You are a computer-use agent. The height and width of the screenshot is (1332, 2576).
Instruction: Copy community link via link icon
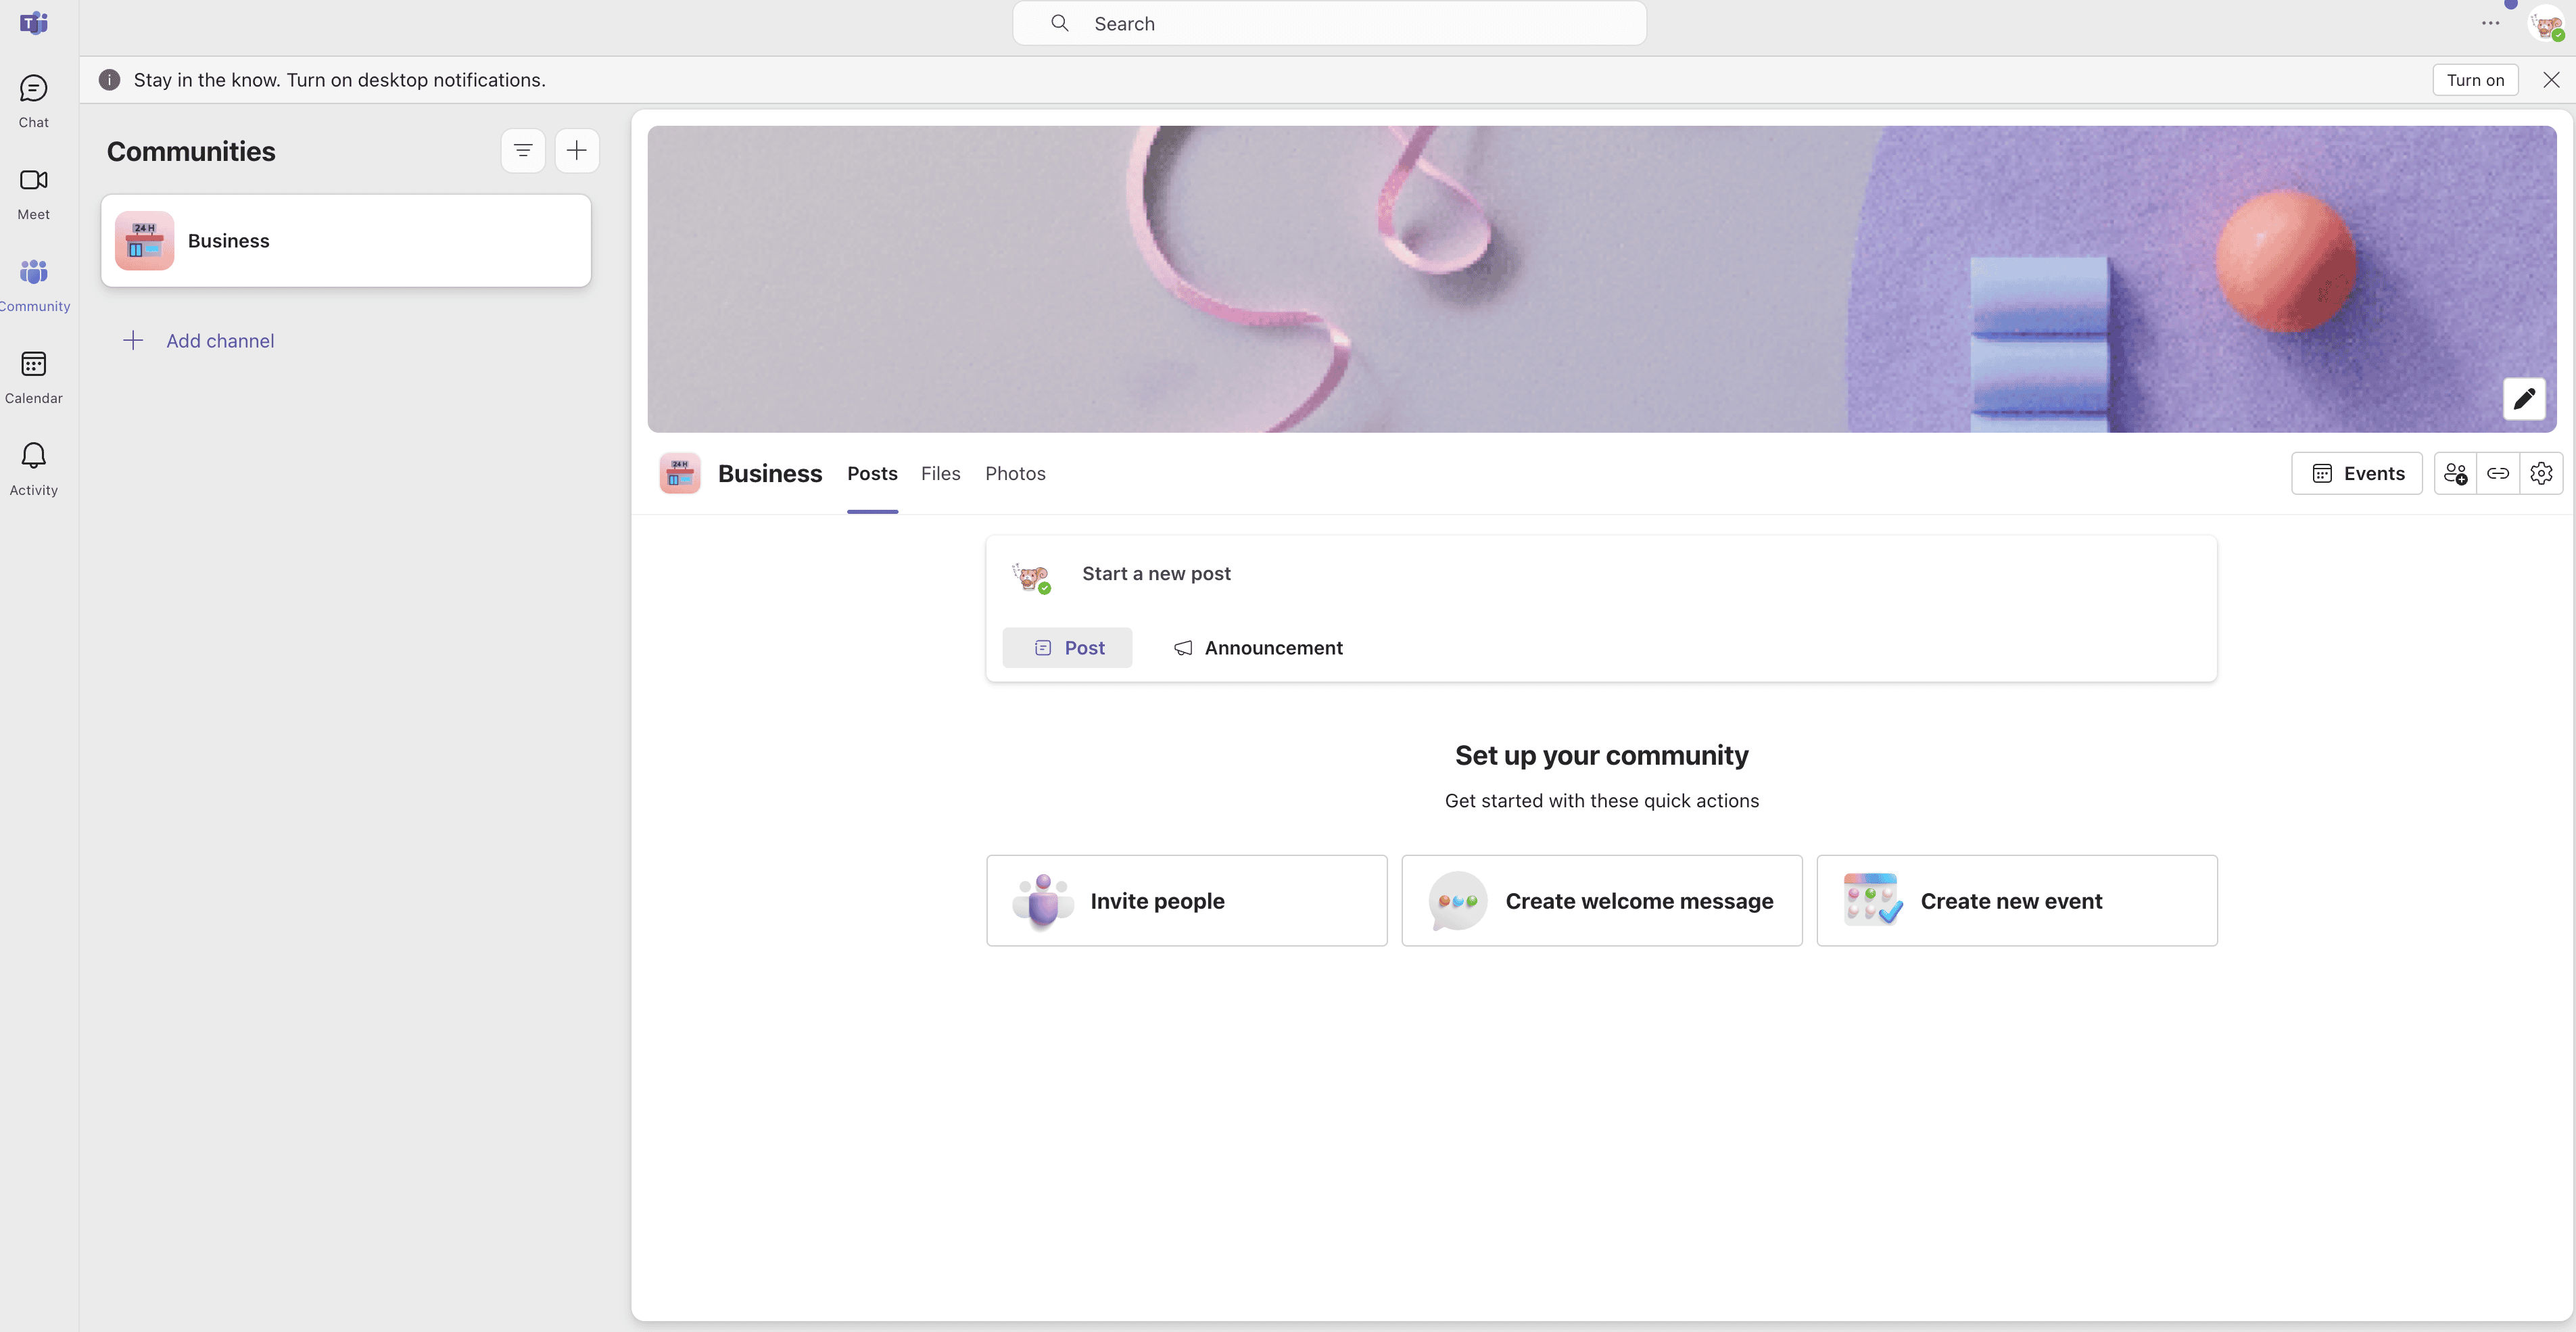(x=2498, y=474)
